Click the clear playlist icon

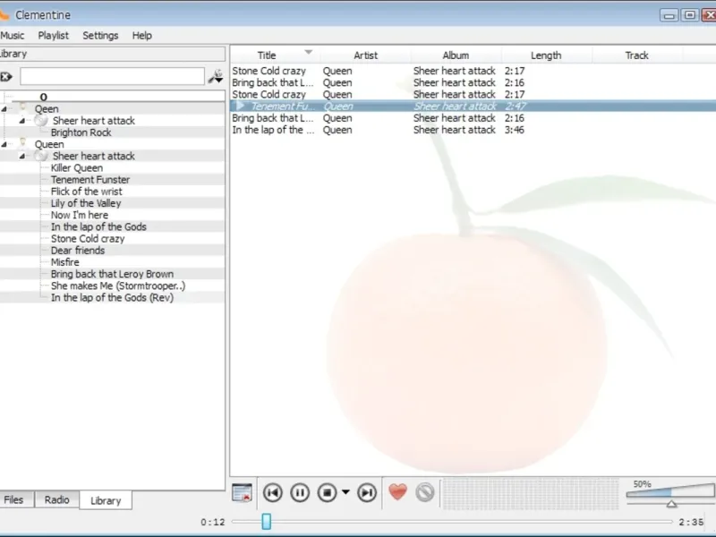click(x=242, y=493)
